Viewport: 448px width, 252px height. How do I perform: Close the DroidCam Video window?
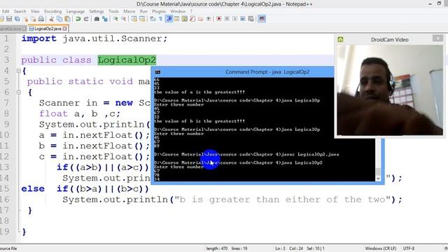pyautogui.click(x=437, y=38)
